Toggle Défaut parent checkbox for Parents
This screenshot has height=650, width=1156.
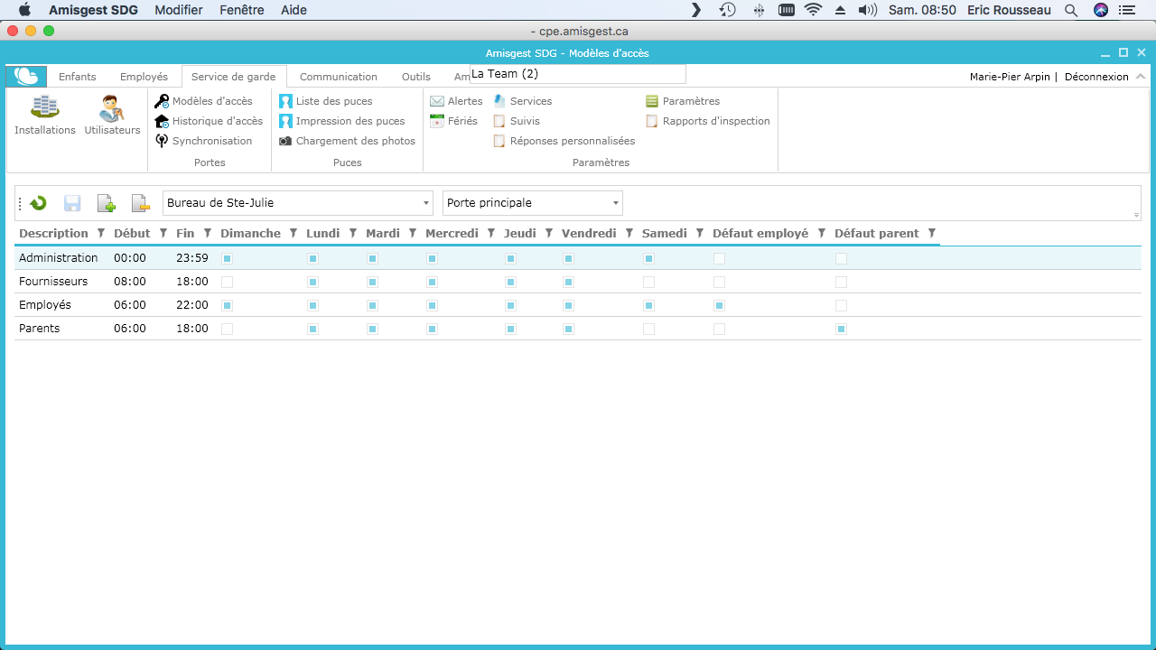click(841, 329)
